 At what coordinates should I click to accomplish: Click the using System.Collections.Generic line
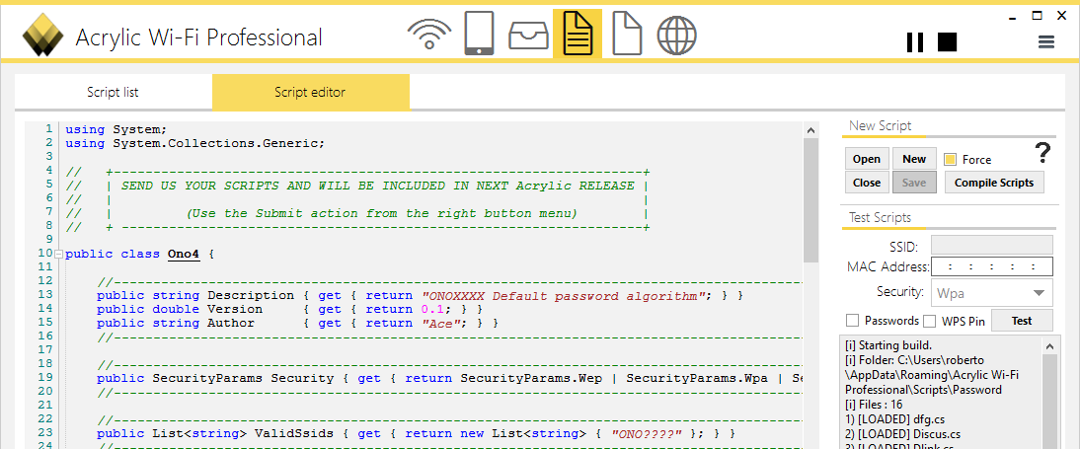[x=194, y=144]
